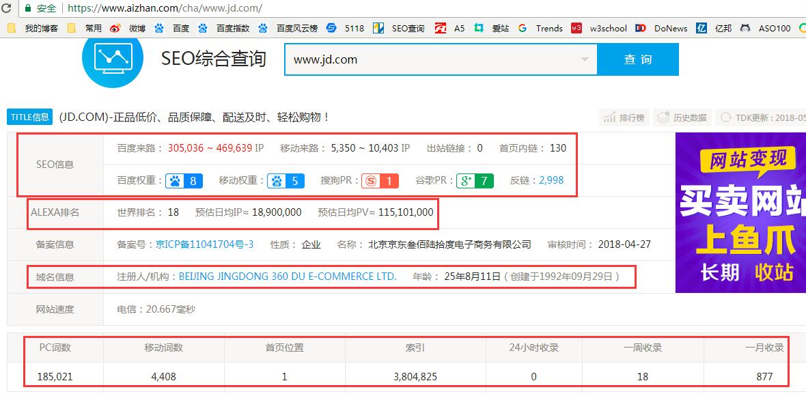Viewport: 806px width, 396px height.
Task: Click the 一月收录 value 877
Action: (x=764, y=377)
